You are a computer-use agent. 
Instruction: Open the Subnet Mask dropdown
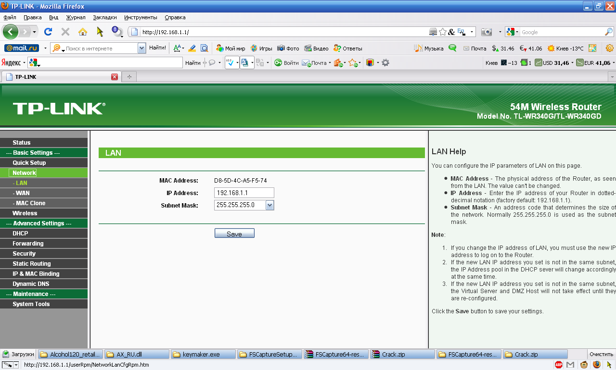[x=269, y=205]
